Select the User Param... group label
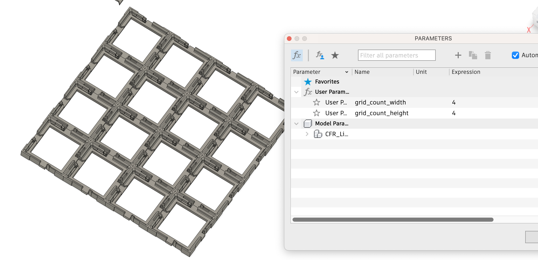This screenshot has height=260, width=538. 332,92
